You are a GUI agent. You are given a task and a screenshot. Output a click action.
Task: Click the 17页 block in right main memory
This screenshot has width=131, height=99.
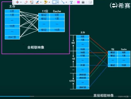tap(83, 56)
